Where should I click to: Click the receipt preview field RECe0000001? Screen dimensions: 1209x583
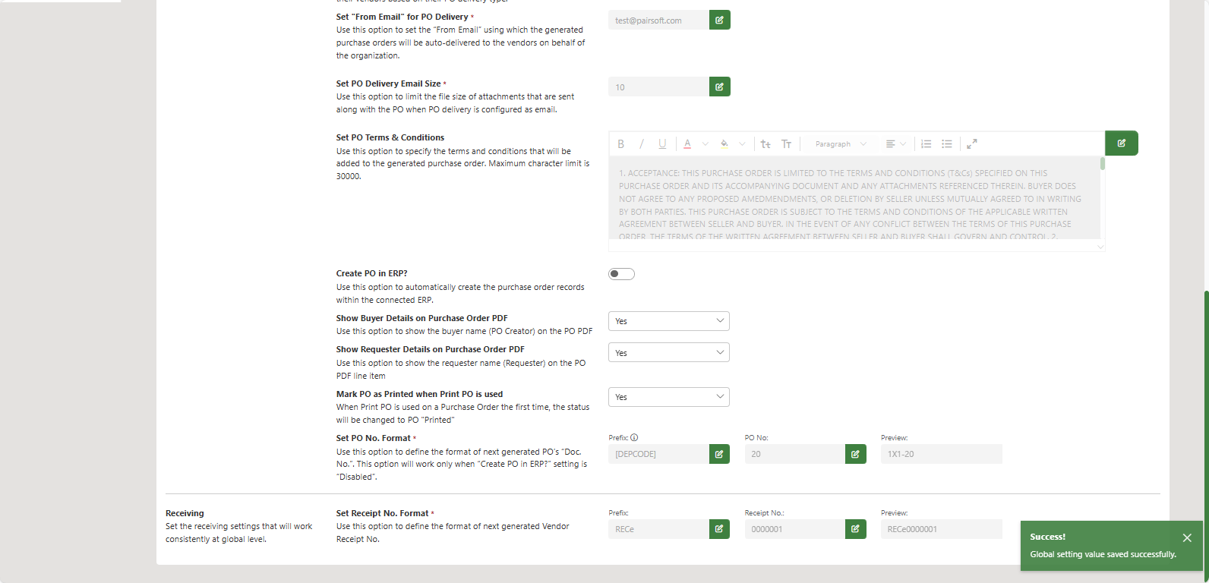tap(942, 529)
